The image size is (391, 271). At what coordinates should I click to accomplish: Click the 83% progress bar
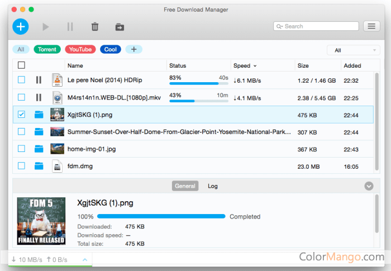(x=199, y=84)
